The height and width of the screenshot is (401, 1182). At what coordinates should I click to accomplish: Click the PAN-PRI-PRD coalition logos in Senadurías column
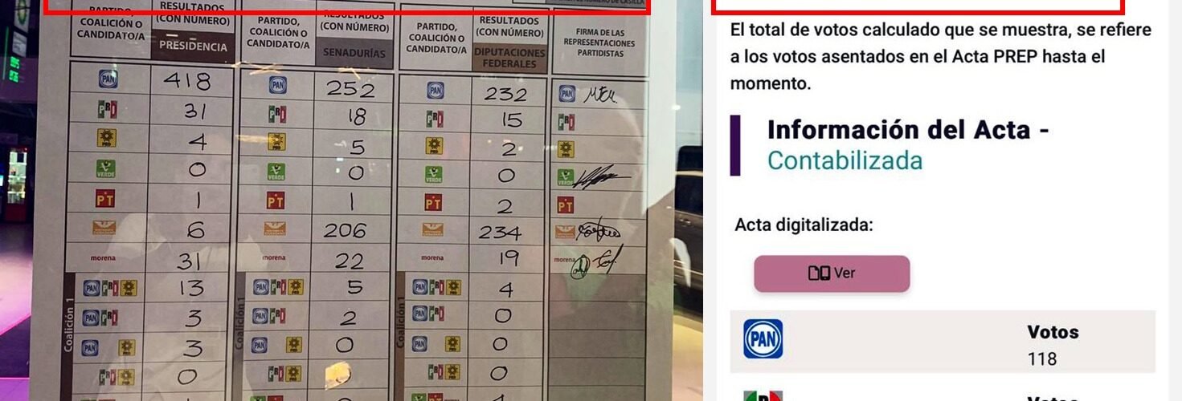[x=279, y=287]
